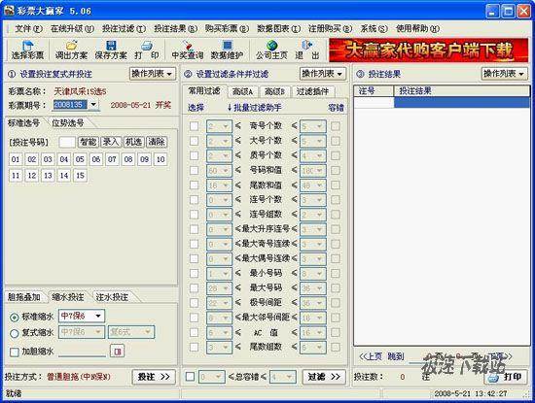The height and width of the screenshot is (403, 535).
Task: Open maximum value dropdown for 尾数组数
Action: tap(319, 347)
